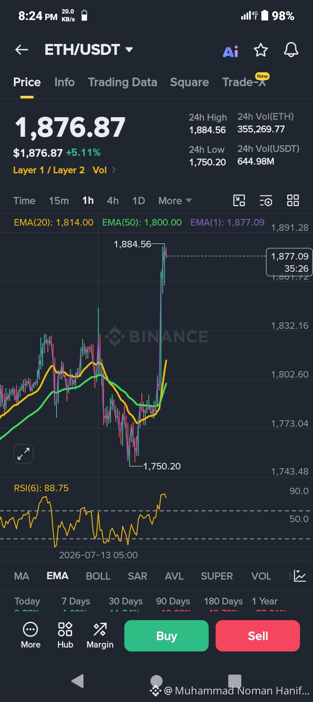The width and height of the screenshot is (313, 702).
Task: Tap the Today performance label
Action: pos(27,601)
